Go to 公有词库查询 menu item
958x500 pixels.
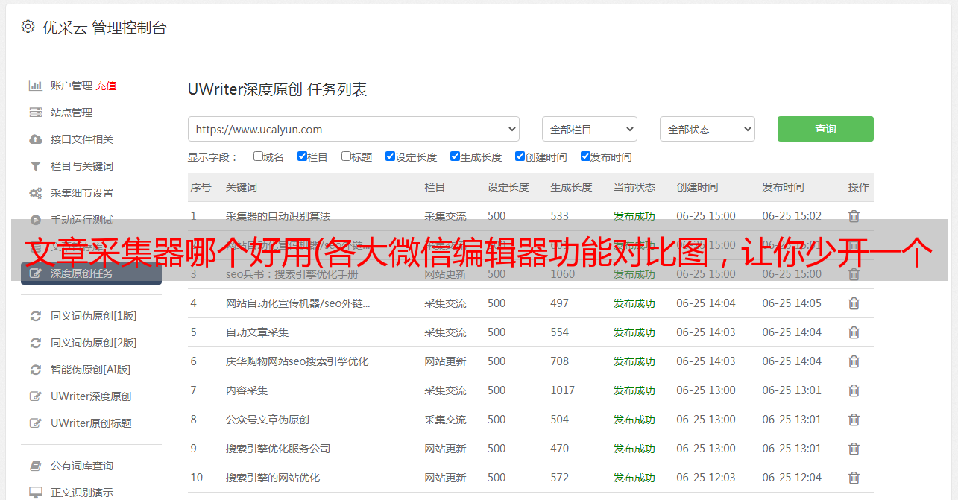point(82,466)
